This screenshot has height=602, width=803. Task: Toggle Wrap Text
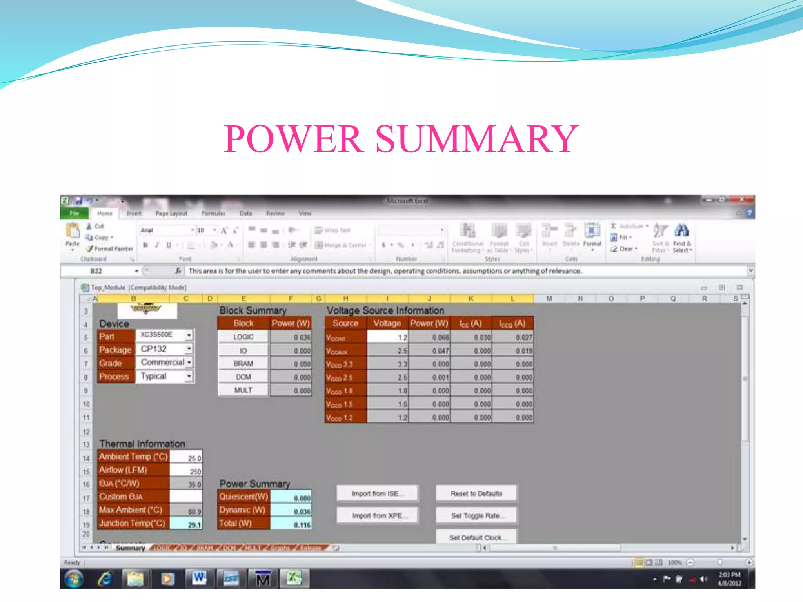(332, 230)
